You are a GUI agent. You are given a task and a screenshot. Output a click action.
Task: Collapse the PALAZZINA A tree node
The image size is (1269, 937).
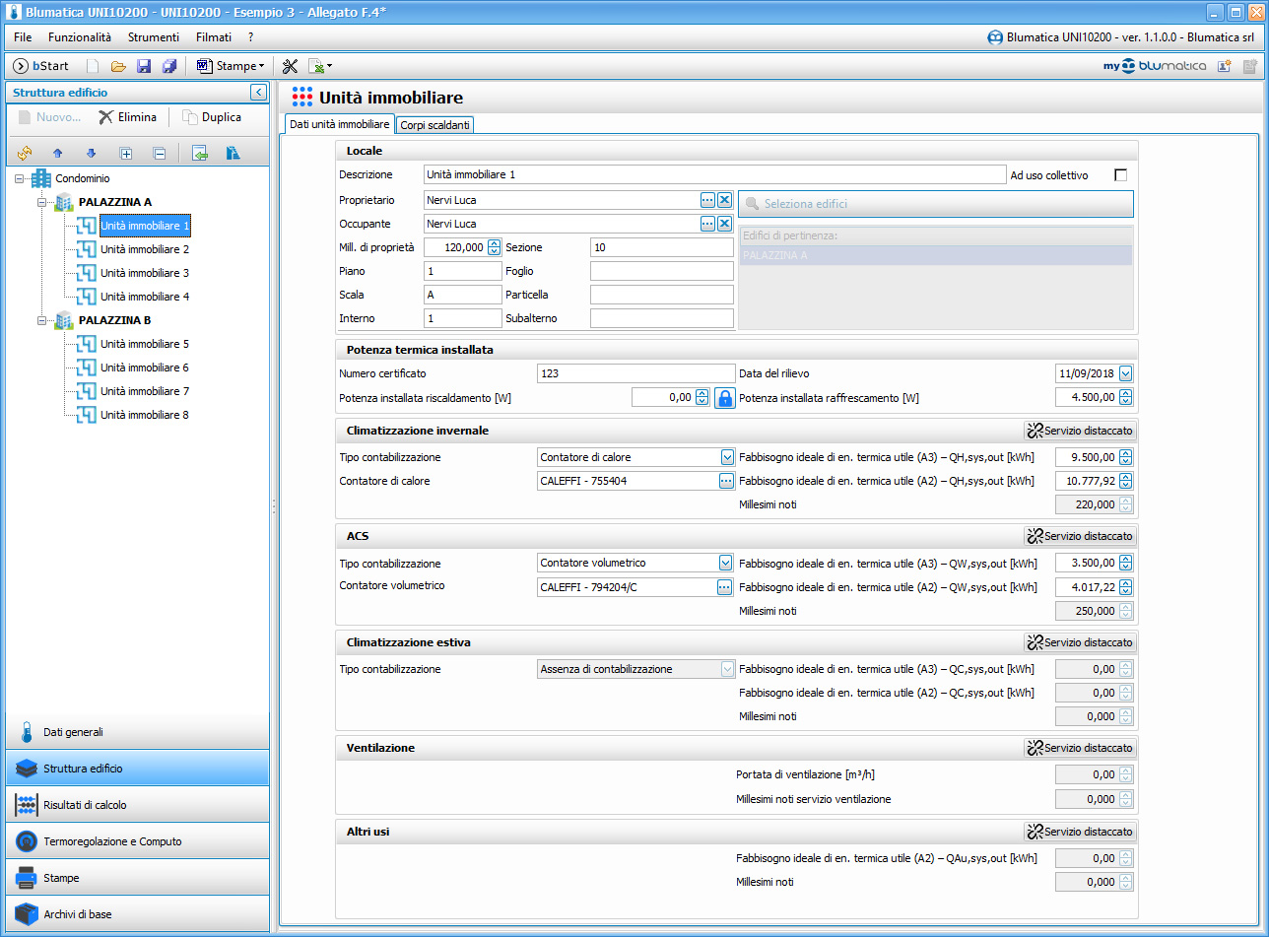coord(42,202)
